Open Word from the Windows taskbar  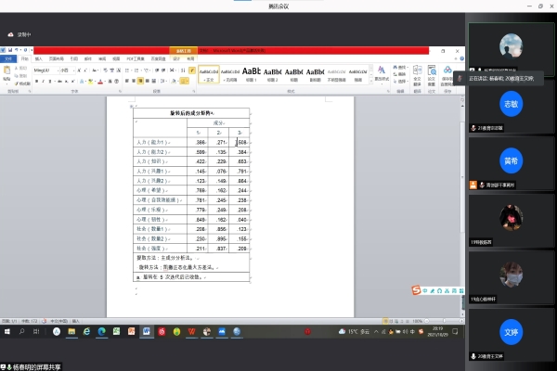point(146,331)
